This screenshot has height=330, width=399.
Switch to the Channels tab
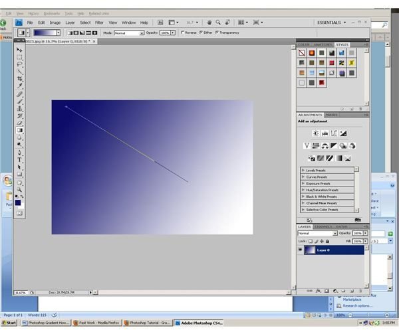323,226
